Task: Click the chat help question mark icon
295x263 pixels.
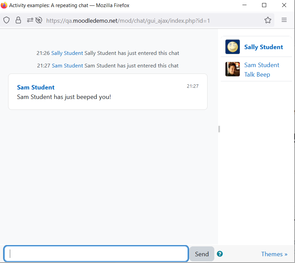Action: coord(220,254)
